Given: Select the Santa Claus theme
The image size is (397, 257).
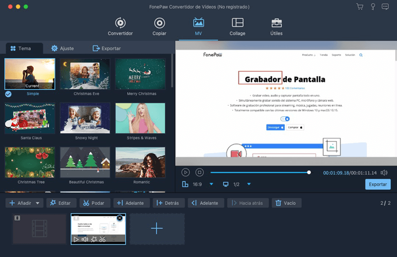Looking at the screenshot, I should [29, 118].
